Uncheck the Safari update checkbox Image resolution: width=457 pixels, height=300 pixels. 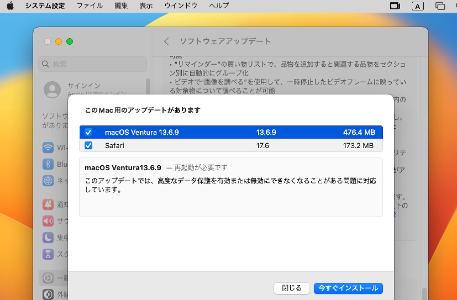point(89,145)
